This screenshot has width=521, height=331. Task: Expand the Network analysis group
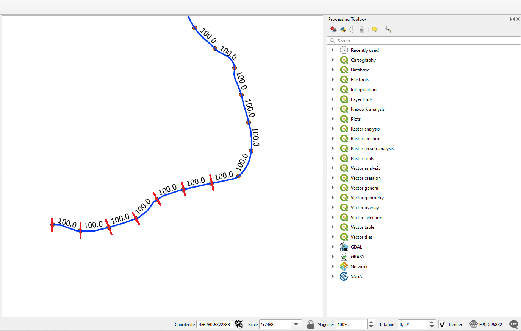[x=333, y=109]
